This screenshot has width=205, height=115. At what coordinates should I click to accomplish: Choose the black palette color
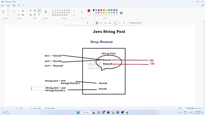click(x=94, y=10)
